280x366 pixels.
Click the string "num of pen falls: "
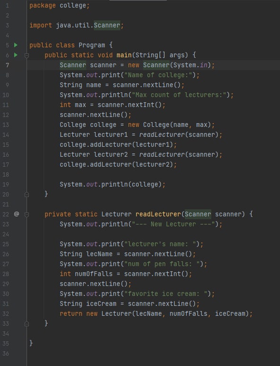[x=162, y=264]
